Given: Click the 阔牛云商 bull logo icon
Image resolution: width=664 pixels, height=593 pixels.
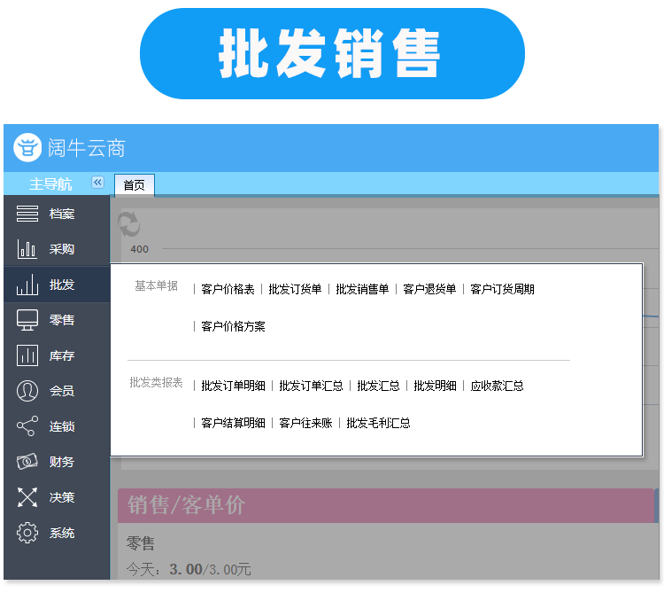Looking at the screenshot, I should pyautogui.click(x=27, y=147).
